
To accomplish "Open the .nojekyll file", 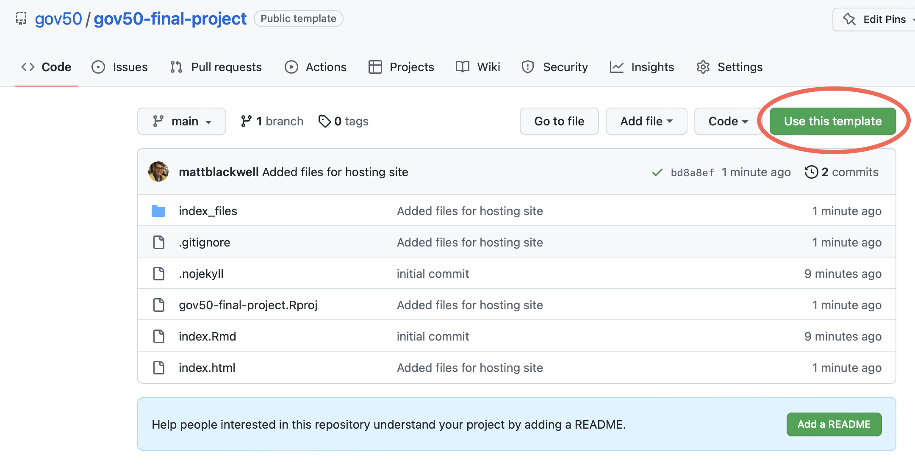I will coord(201,274).
